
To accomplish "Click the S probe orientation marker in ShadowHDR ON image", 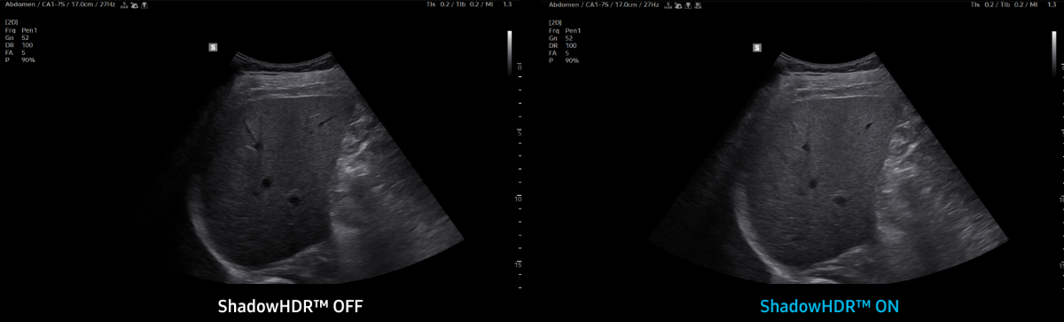I will 756,48.
